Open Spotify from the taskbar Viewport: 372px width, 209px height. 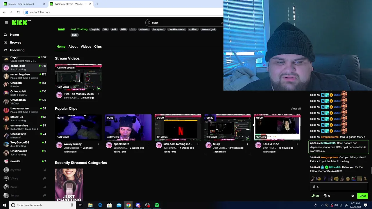tap(157, 205)
